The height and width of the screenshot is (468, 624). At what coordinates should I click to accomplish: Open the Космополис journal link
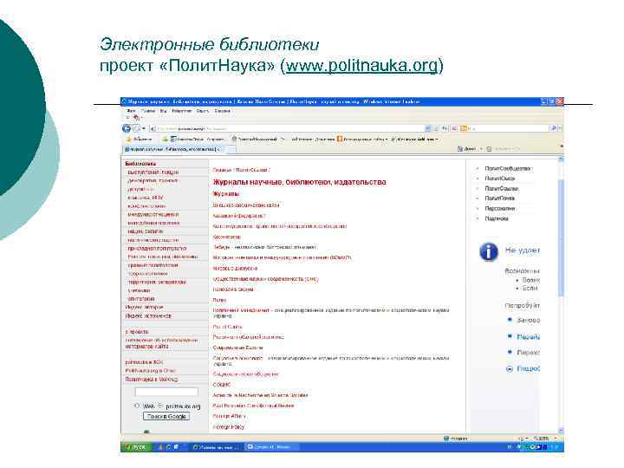point(226,237)
